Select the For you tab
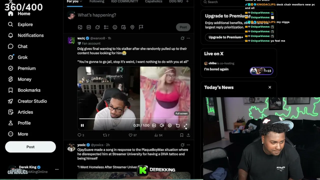Screen dimensions: 320x180 (72, 1)
